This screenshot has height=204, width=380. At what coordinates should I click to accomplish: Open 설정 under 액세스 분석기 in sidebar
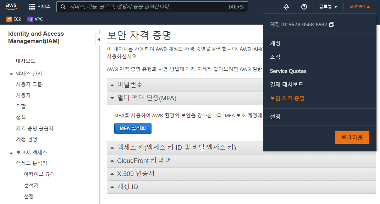tap(29, 196)
